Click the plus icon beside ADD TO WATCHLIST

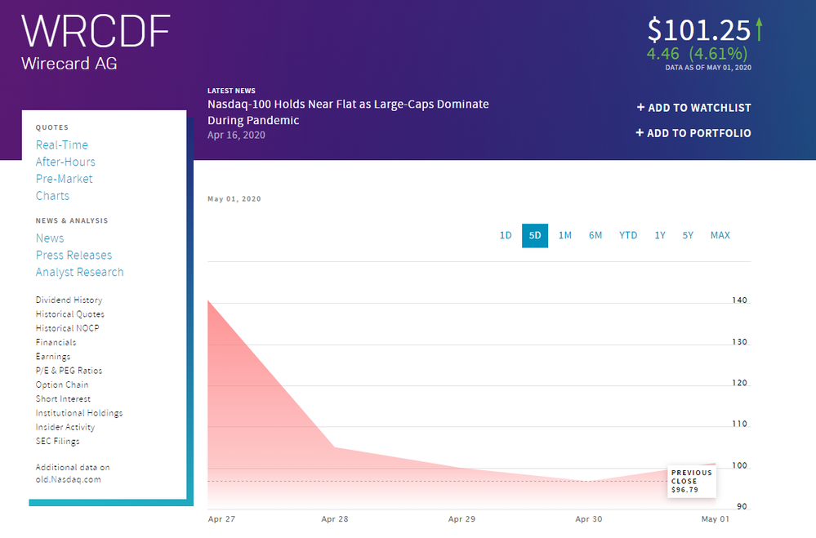click(x=640, y=107)
